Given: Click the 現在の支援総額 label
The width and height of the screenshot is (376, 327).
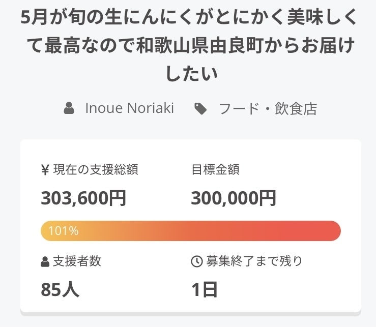Looking at the screenshot, I should 95,170.
